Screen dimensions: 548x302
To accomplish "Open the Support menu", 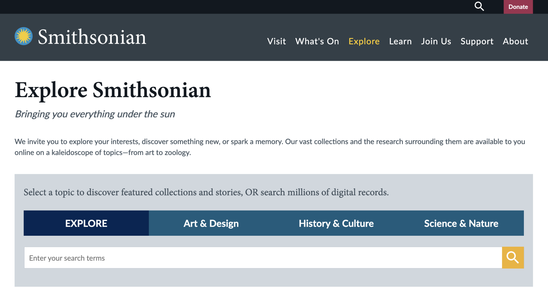I will (x=477, y=41).
